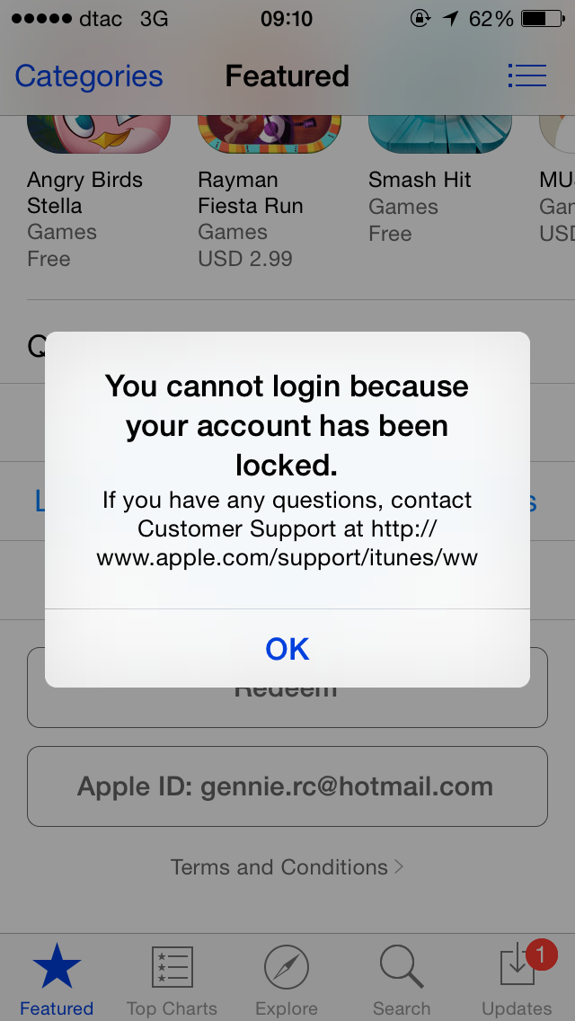Tap OK on the account locked alert

(287, 649)
